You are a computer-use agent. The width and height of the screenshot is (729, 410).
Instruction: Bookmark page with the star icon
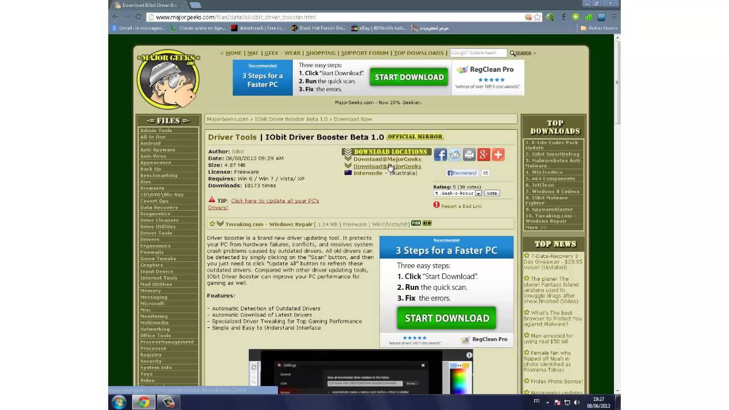click(x=537, y=17)
